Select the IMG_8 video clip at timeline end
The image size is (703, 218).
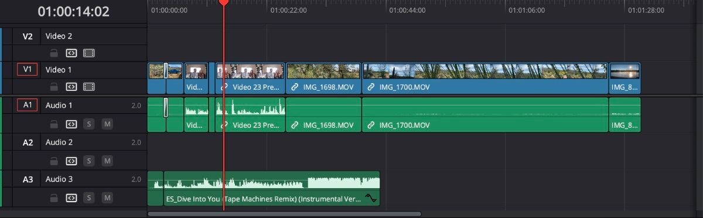coord(624,79)
